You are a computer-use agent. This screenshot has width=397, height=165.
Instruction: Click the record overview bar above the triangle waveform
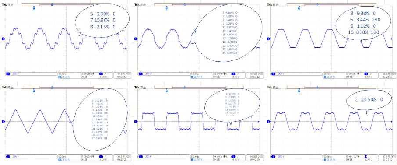(66, 87)
